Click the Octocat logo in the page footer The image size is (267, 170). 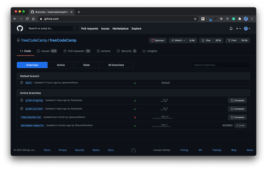pyautogui.click(x=133, y=150)
